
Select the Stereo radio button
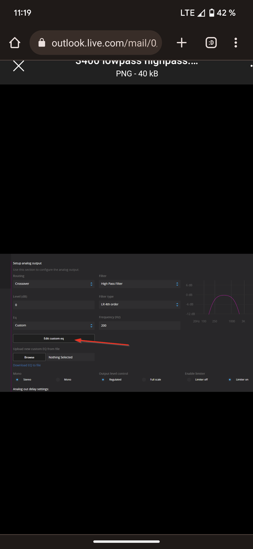coord(17,380)
